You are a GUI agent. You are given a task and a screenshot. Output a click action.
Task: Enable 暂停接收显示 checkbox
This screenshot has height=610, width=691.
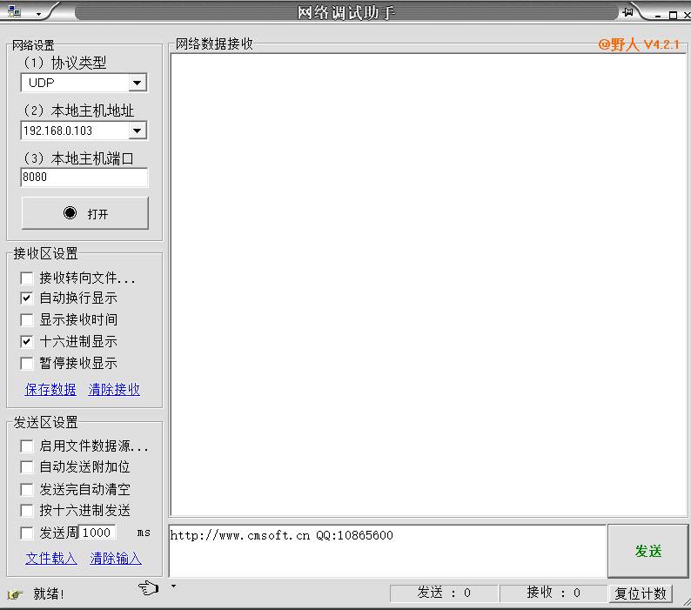point(27,363)
